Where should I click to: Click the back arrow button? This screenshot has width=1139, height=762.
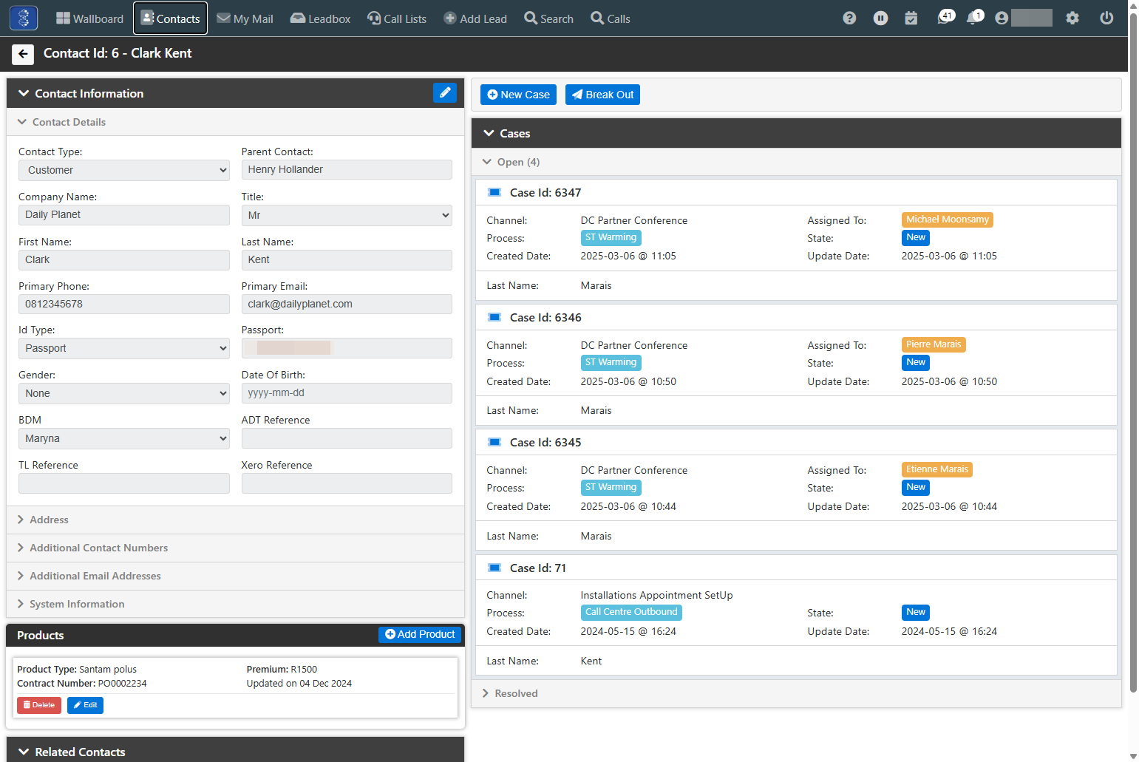pyautogui.click(x=23, y=54)
